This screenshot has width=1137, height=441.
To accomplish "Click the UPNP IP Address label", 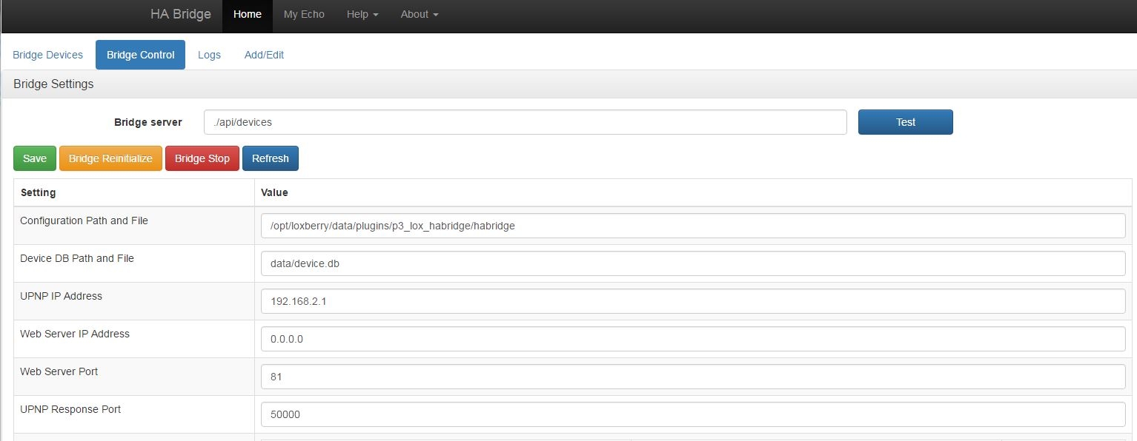I will 61,296.
